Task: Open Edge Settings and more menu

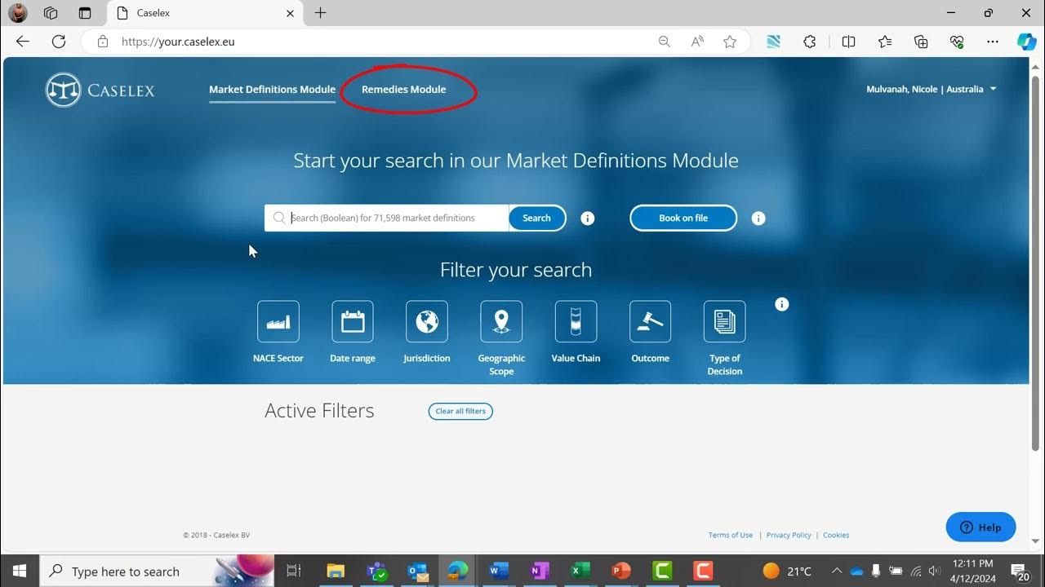Action: [x=993, y=42]
